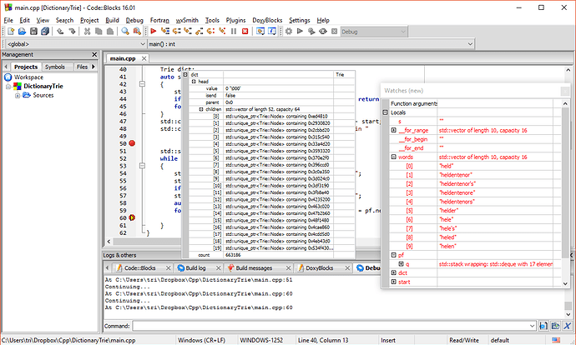Switch to the Build messages tab

coord(254,268)
